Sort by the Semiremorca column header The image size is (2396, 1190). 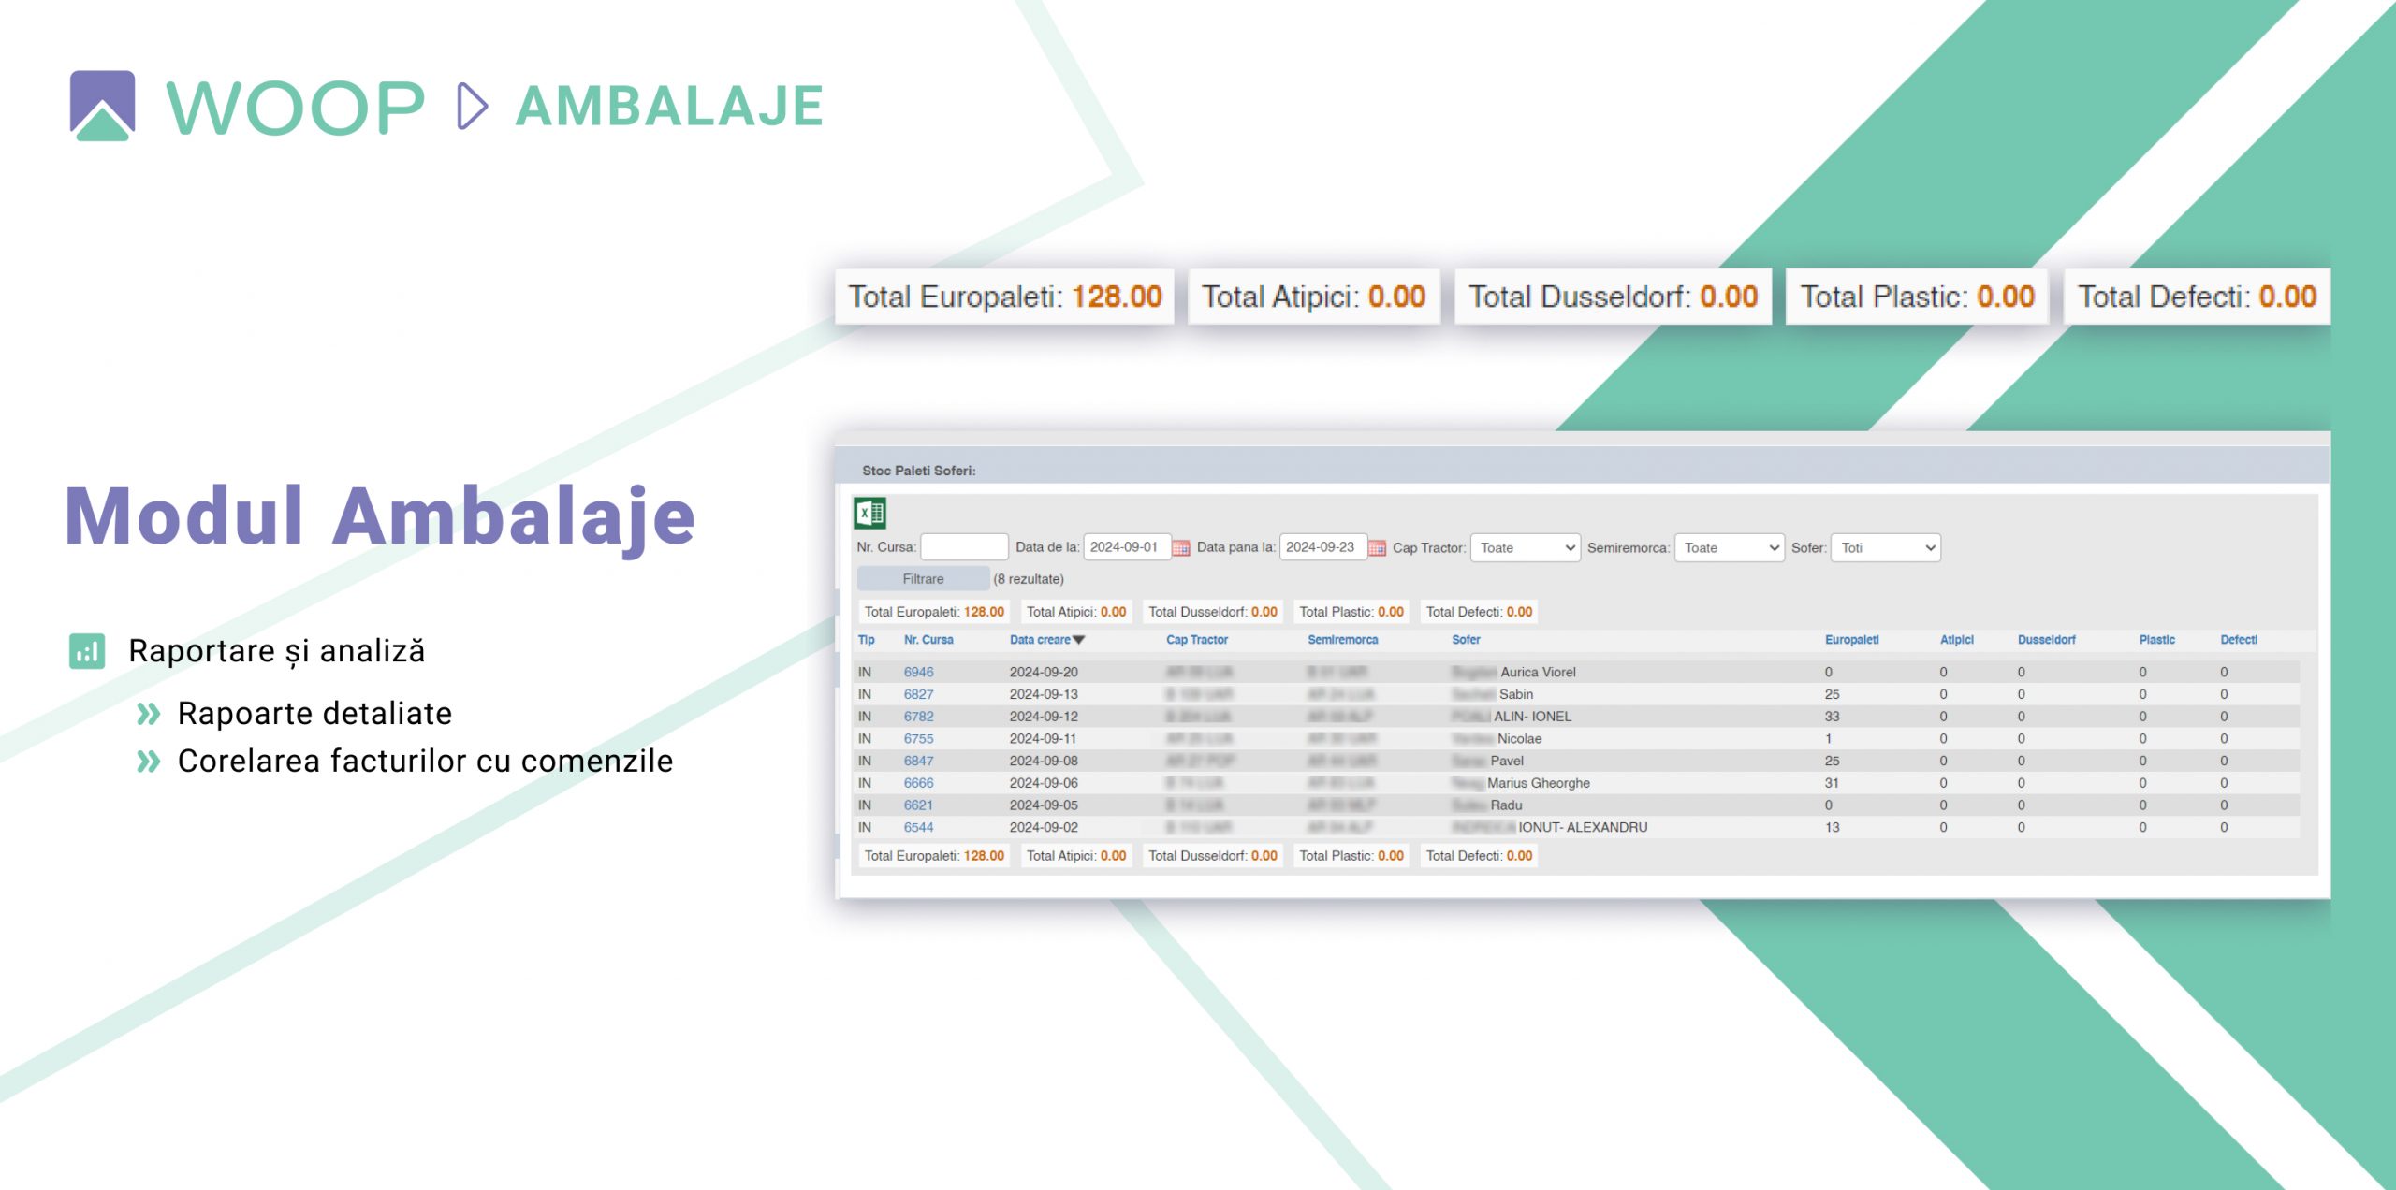point(1342,640)
